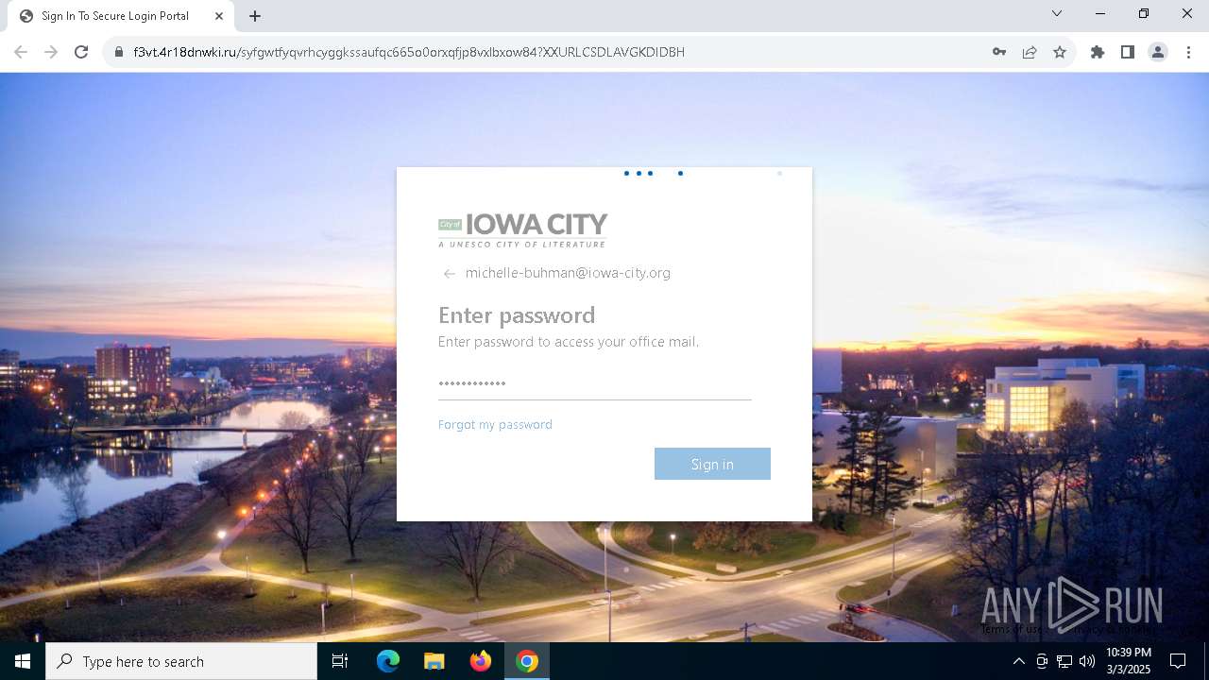1209x680 pixels.
Task: Open Task View in taskbar
Action: [340, 661]
